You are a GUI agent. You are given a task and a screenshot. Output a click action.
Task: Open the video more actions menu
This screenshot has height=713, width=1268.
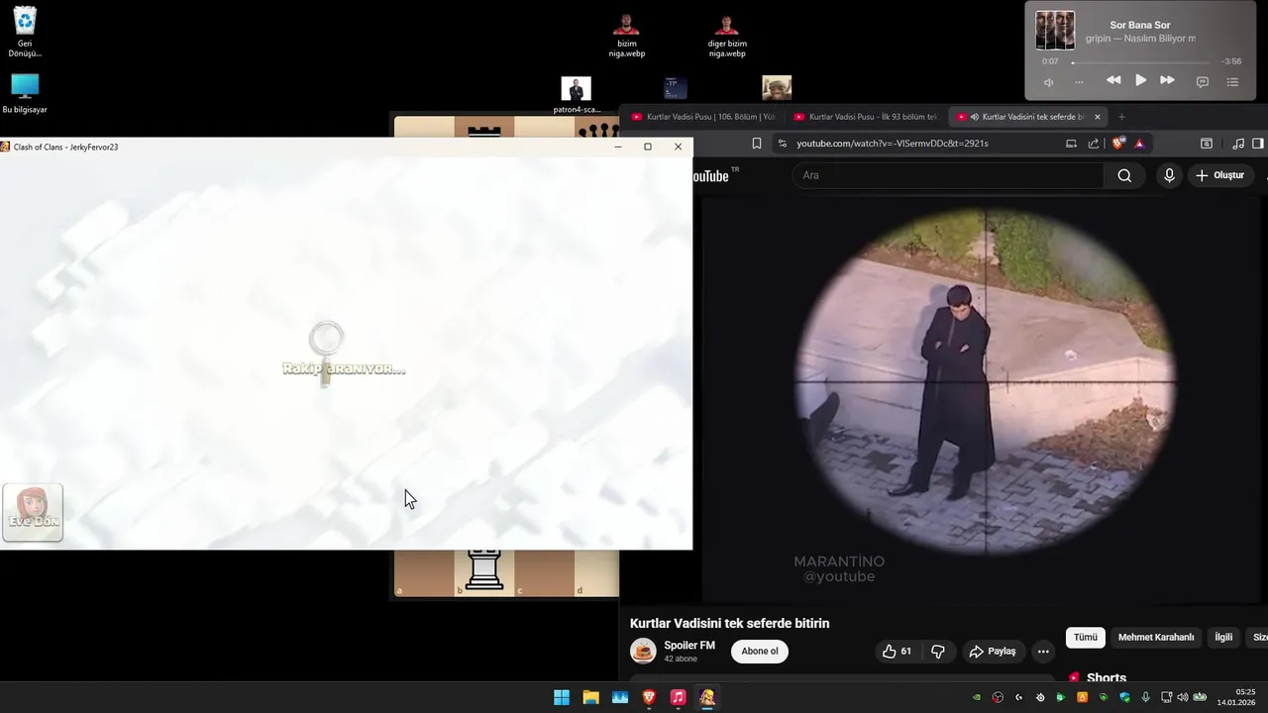(x=1043, y=652)
